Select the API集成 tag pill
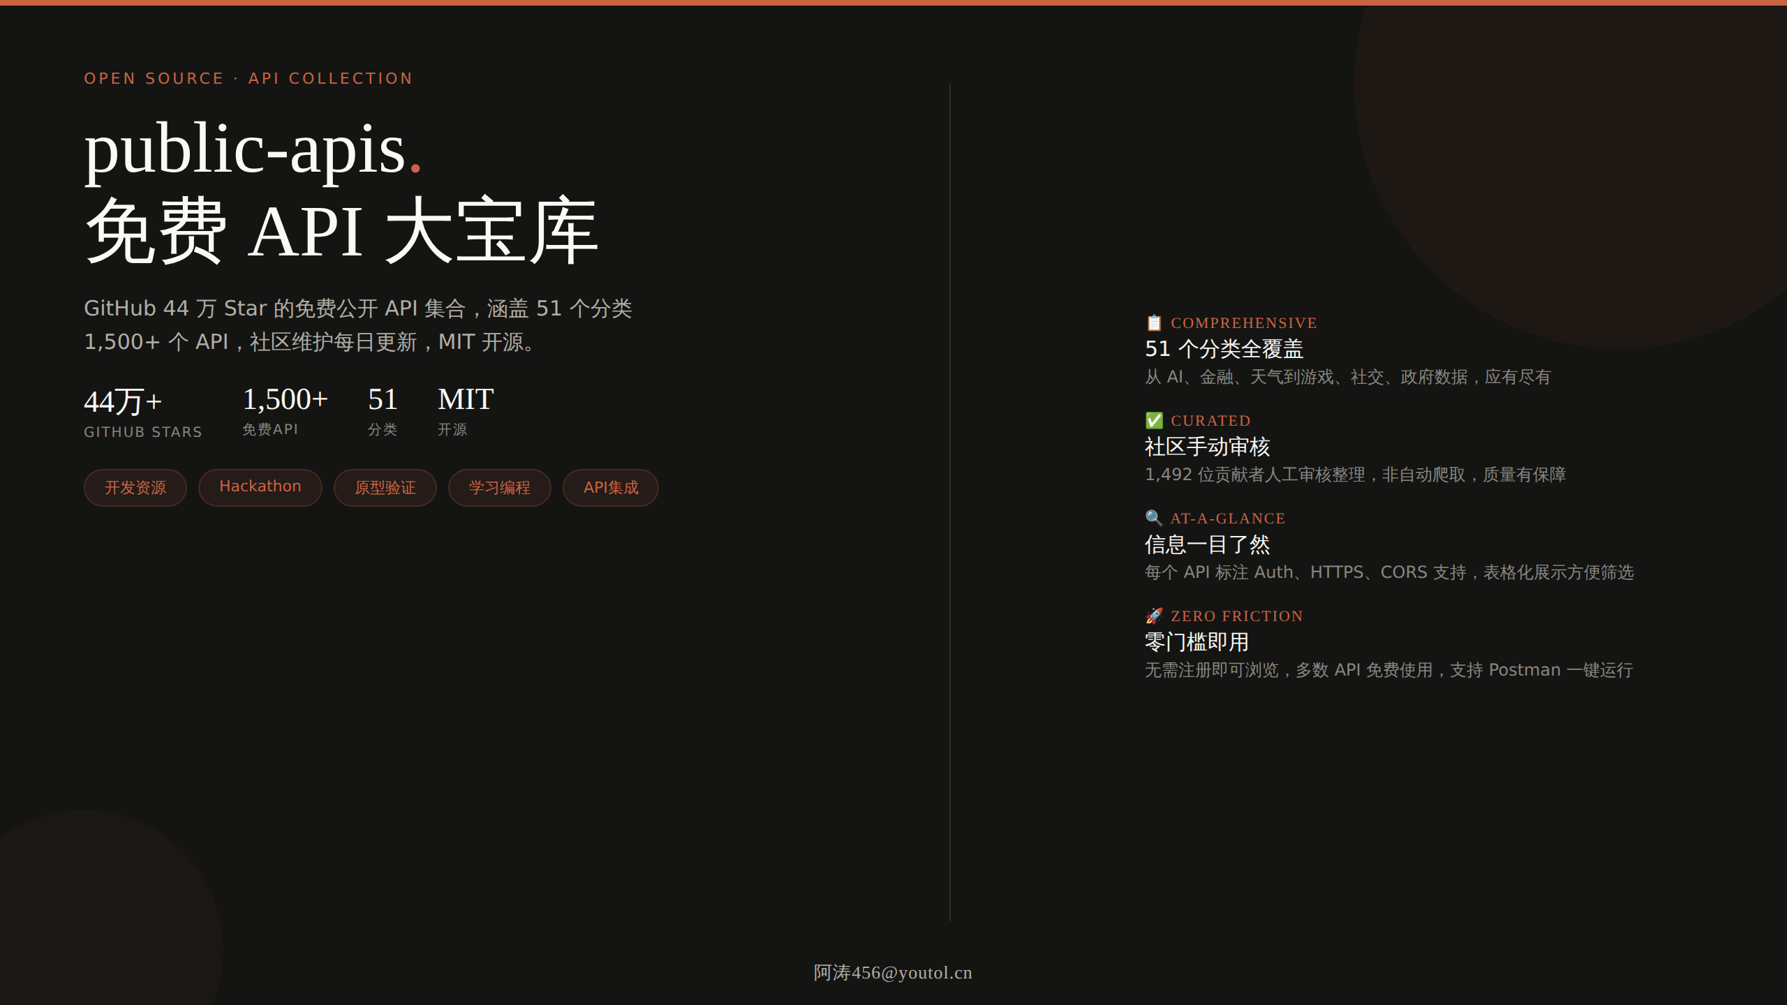This screenshot has height=1005, width=1787. coord(611,487)
